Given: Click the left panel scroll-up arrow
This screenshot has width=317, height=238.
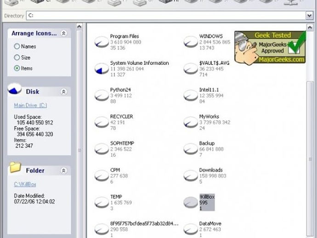Looking at the screenshot, I should click(79, 27).
